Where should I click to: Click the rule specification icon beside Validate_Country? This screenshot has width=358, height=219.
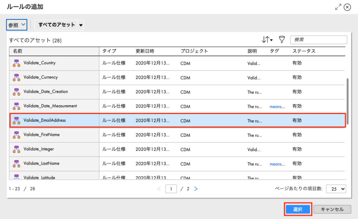pos(16,63)
